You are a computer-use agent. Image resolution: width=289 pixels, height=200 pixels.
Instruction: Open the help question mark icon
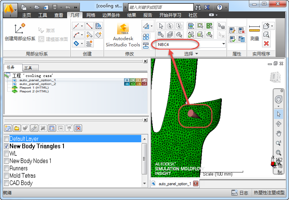coord(220,7)
